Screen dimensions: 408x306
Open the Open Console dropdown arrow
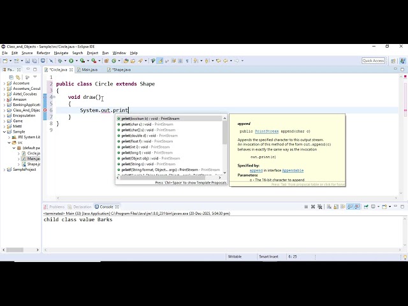point(390,207)
